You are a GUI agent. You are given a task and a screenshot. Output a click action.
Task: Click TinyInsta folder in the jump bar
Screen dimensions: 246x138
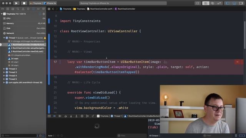click(79, 9)
